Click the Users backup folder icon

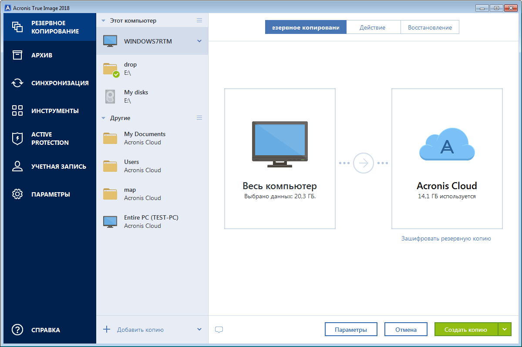pos(110,166)
